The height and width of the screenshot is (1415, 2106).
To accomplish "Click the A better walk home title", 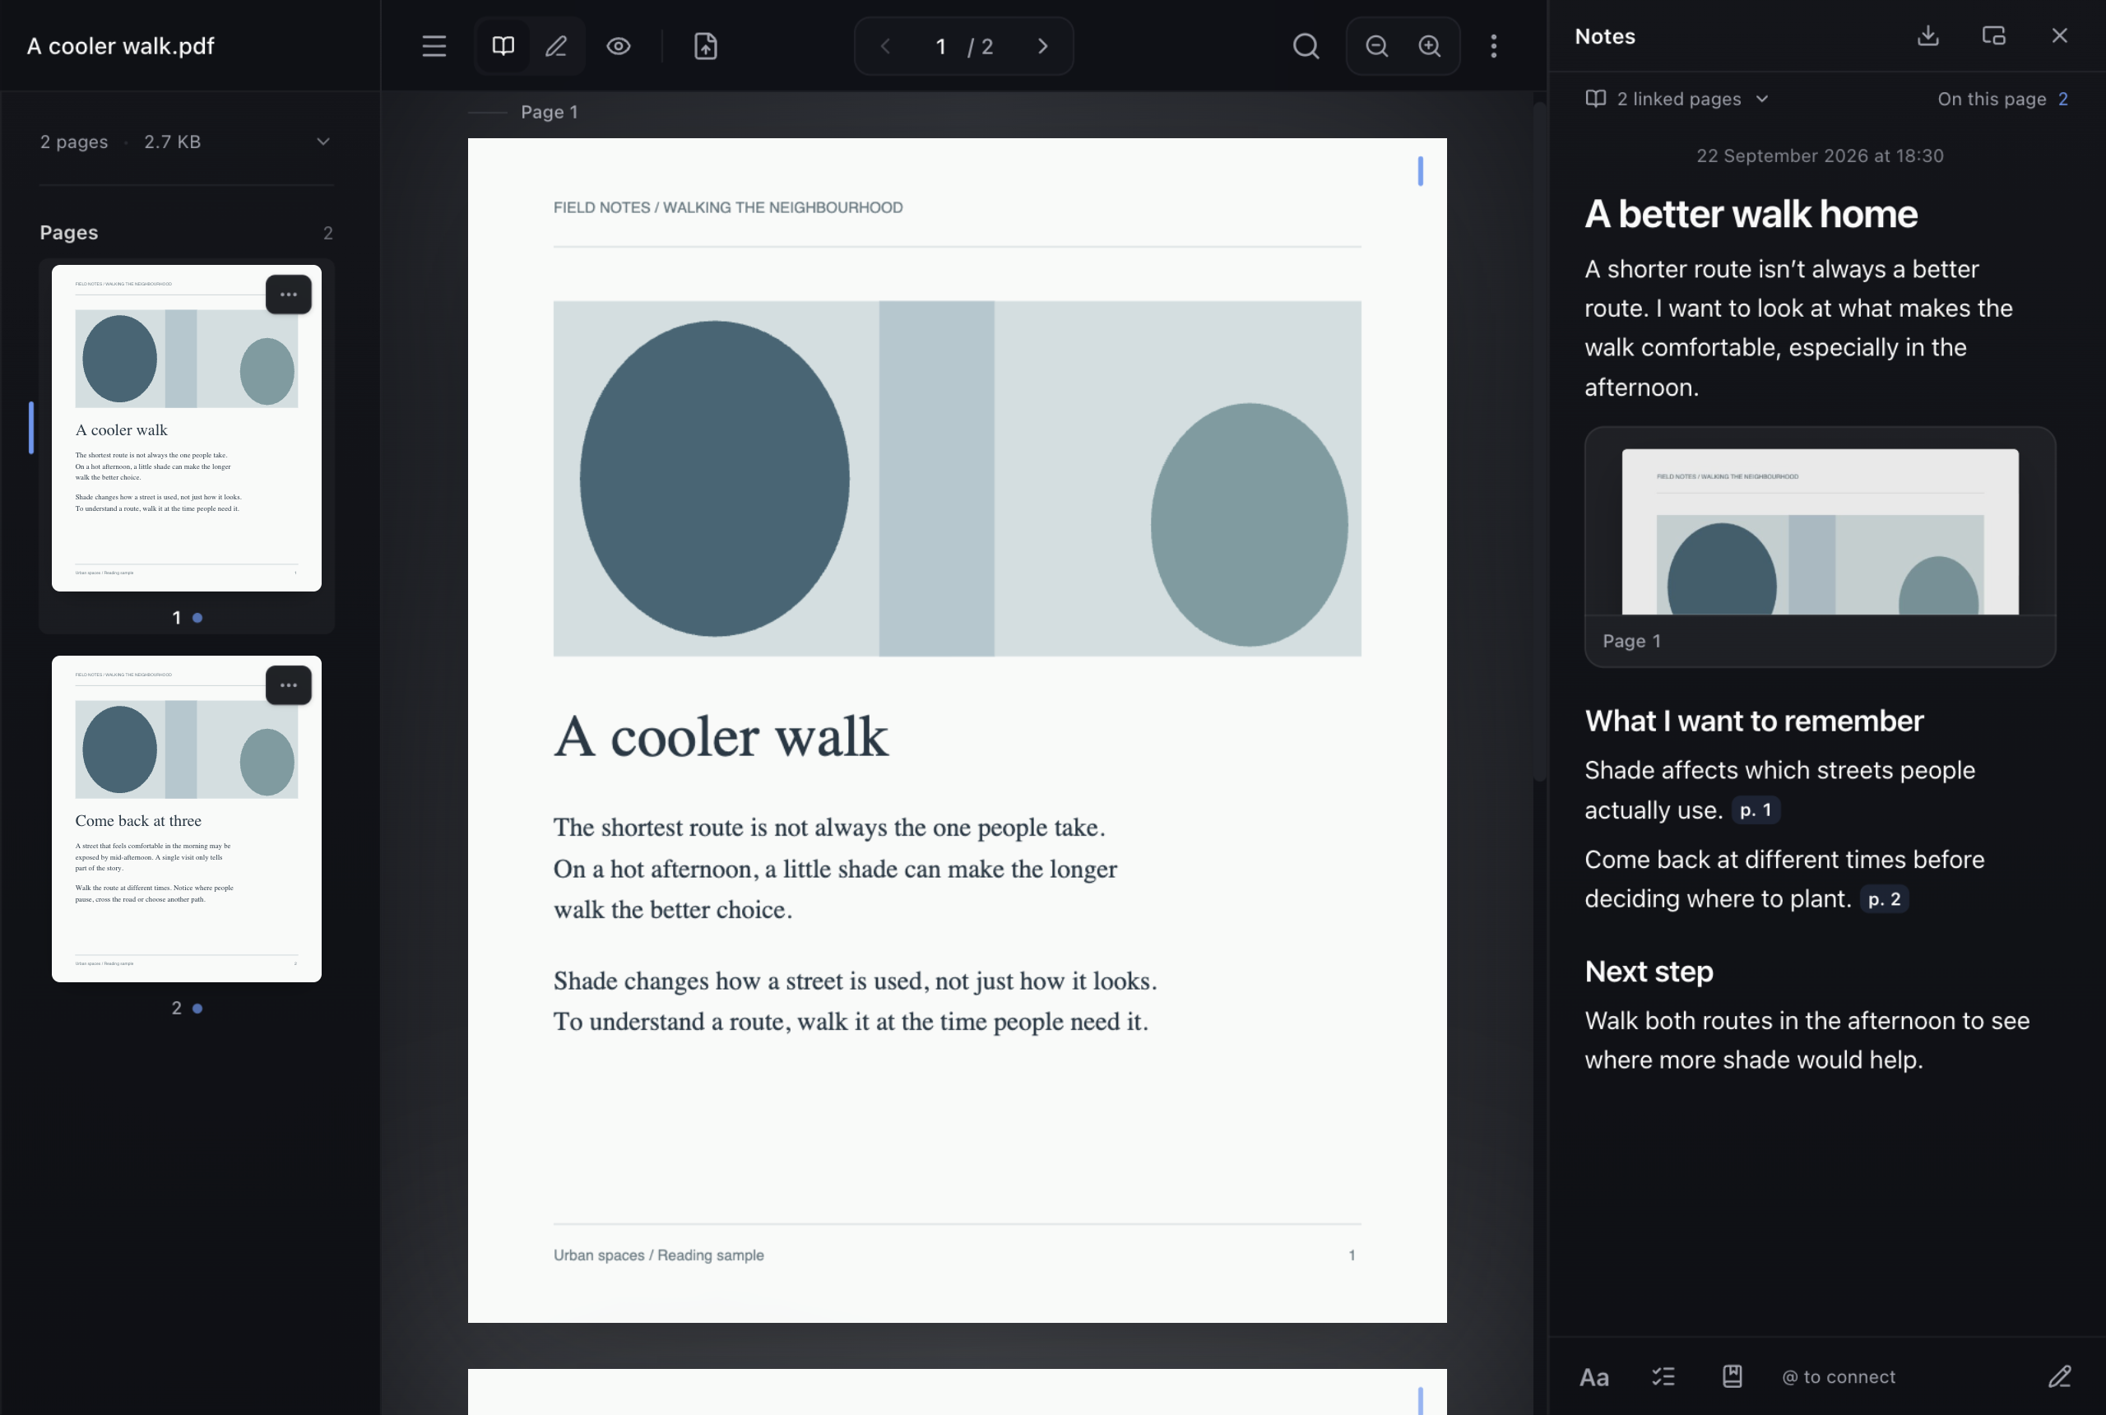I will pos(1751,215).
